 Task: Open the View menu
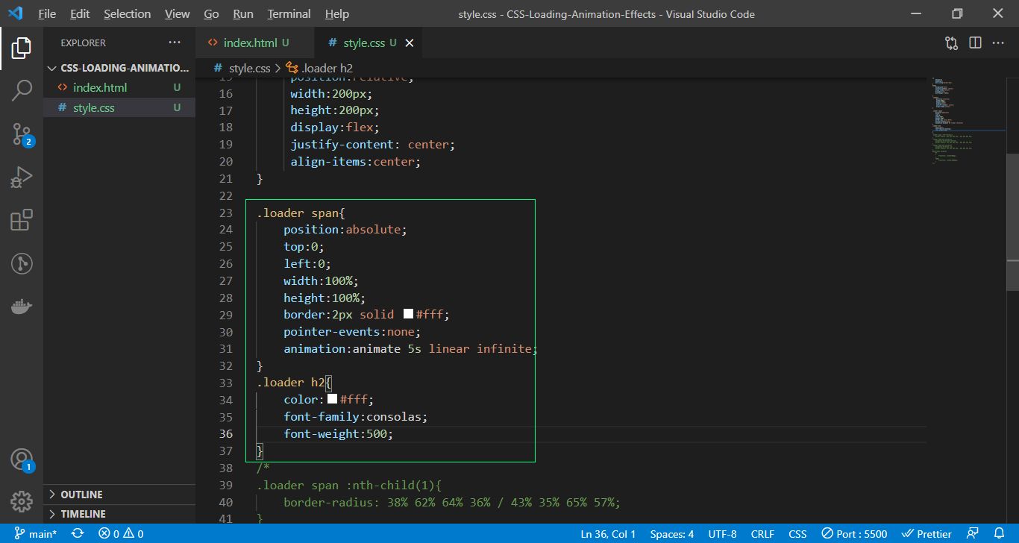[x=177, y=13]
